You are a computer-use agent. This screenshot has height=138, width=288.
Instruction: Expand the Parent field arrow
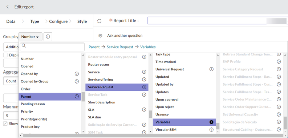point(77,97)
